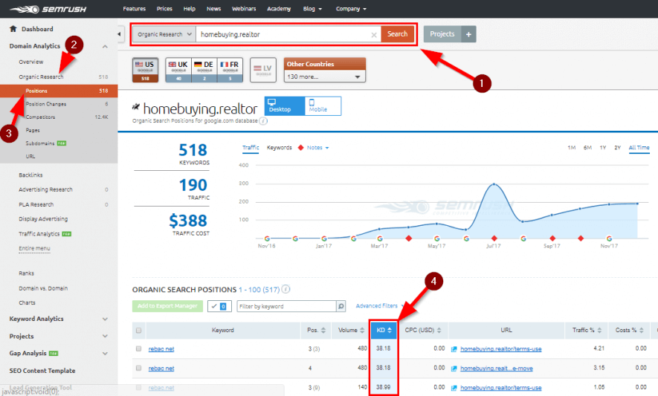Click the Projects button
The height and width of the screenshot is (396, 658).
point(442,34)
